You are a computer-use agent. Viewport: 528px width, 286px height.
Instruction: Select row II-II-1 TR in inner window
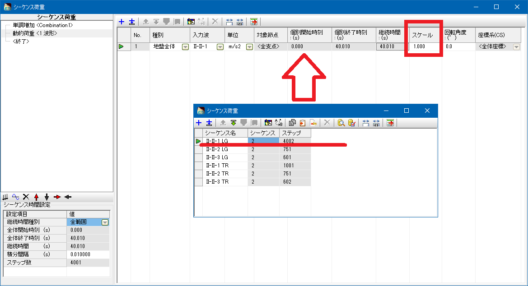point(225,166)
